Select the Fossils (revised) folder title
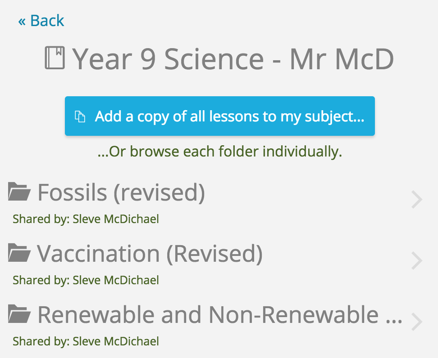The width and height of the screenshot is (438, 358). coord(121,192)
